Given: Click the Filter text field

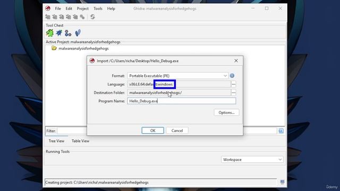Looking at the screenshot, I should click(x=167, y=131).
